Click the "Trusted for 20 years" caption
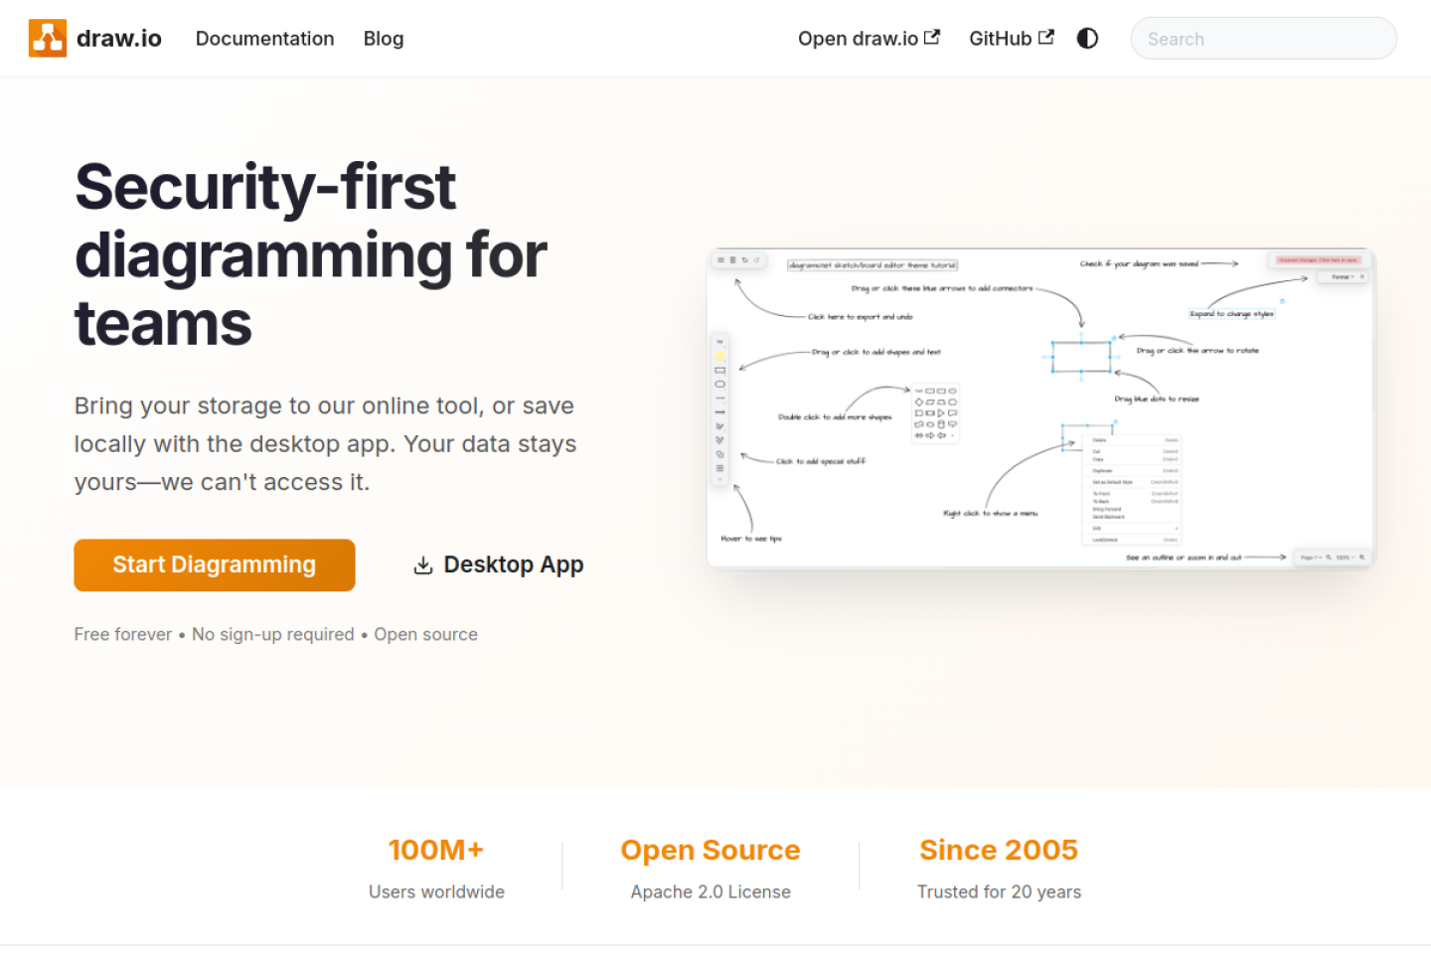1431x966 pixels. (x=999, y=892)
